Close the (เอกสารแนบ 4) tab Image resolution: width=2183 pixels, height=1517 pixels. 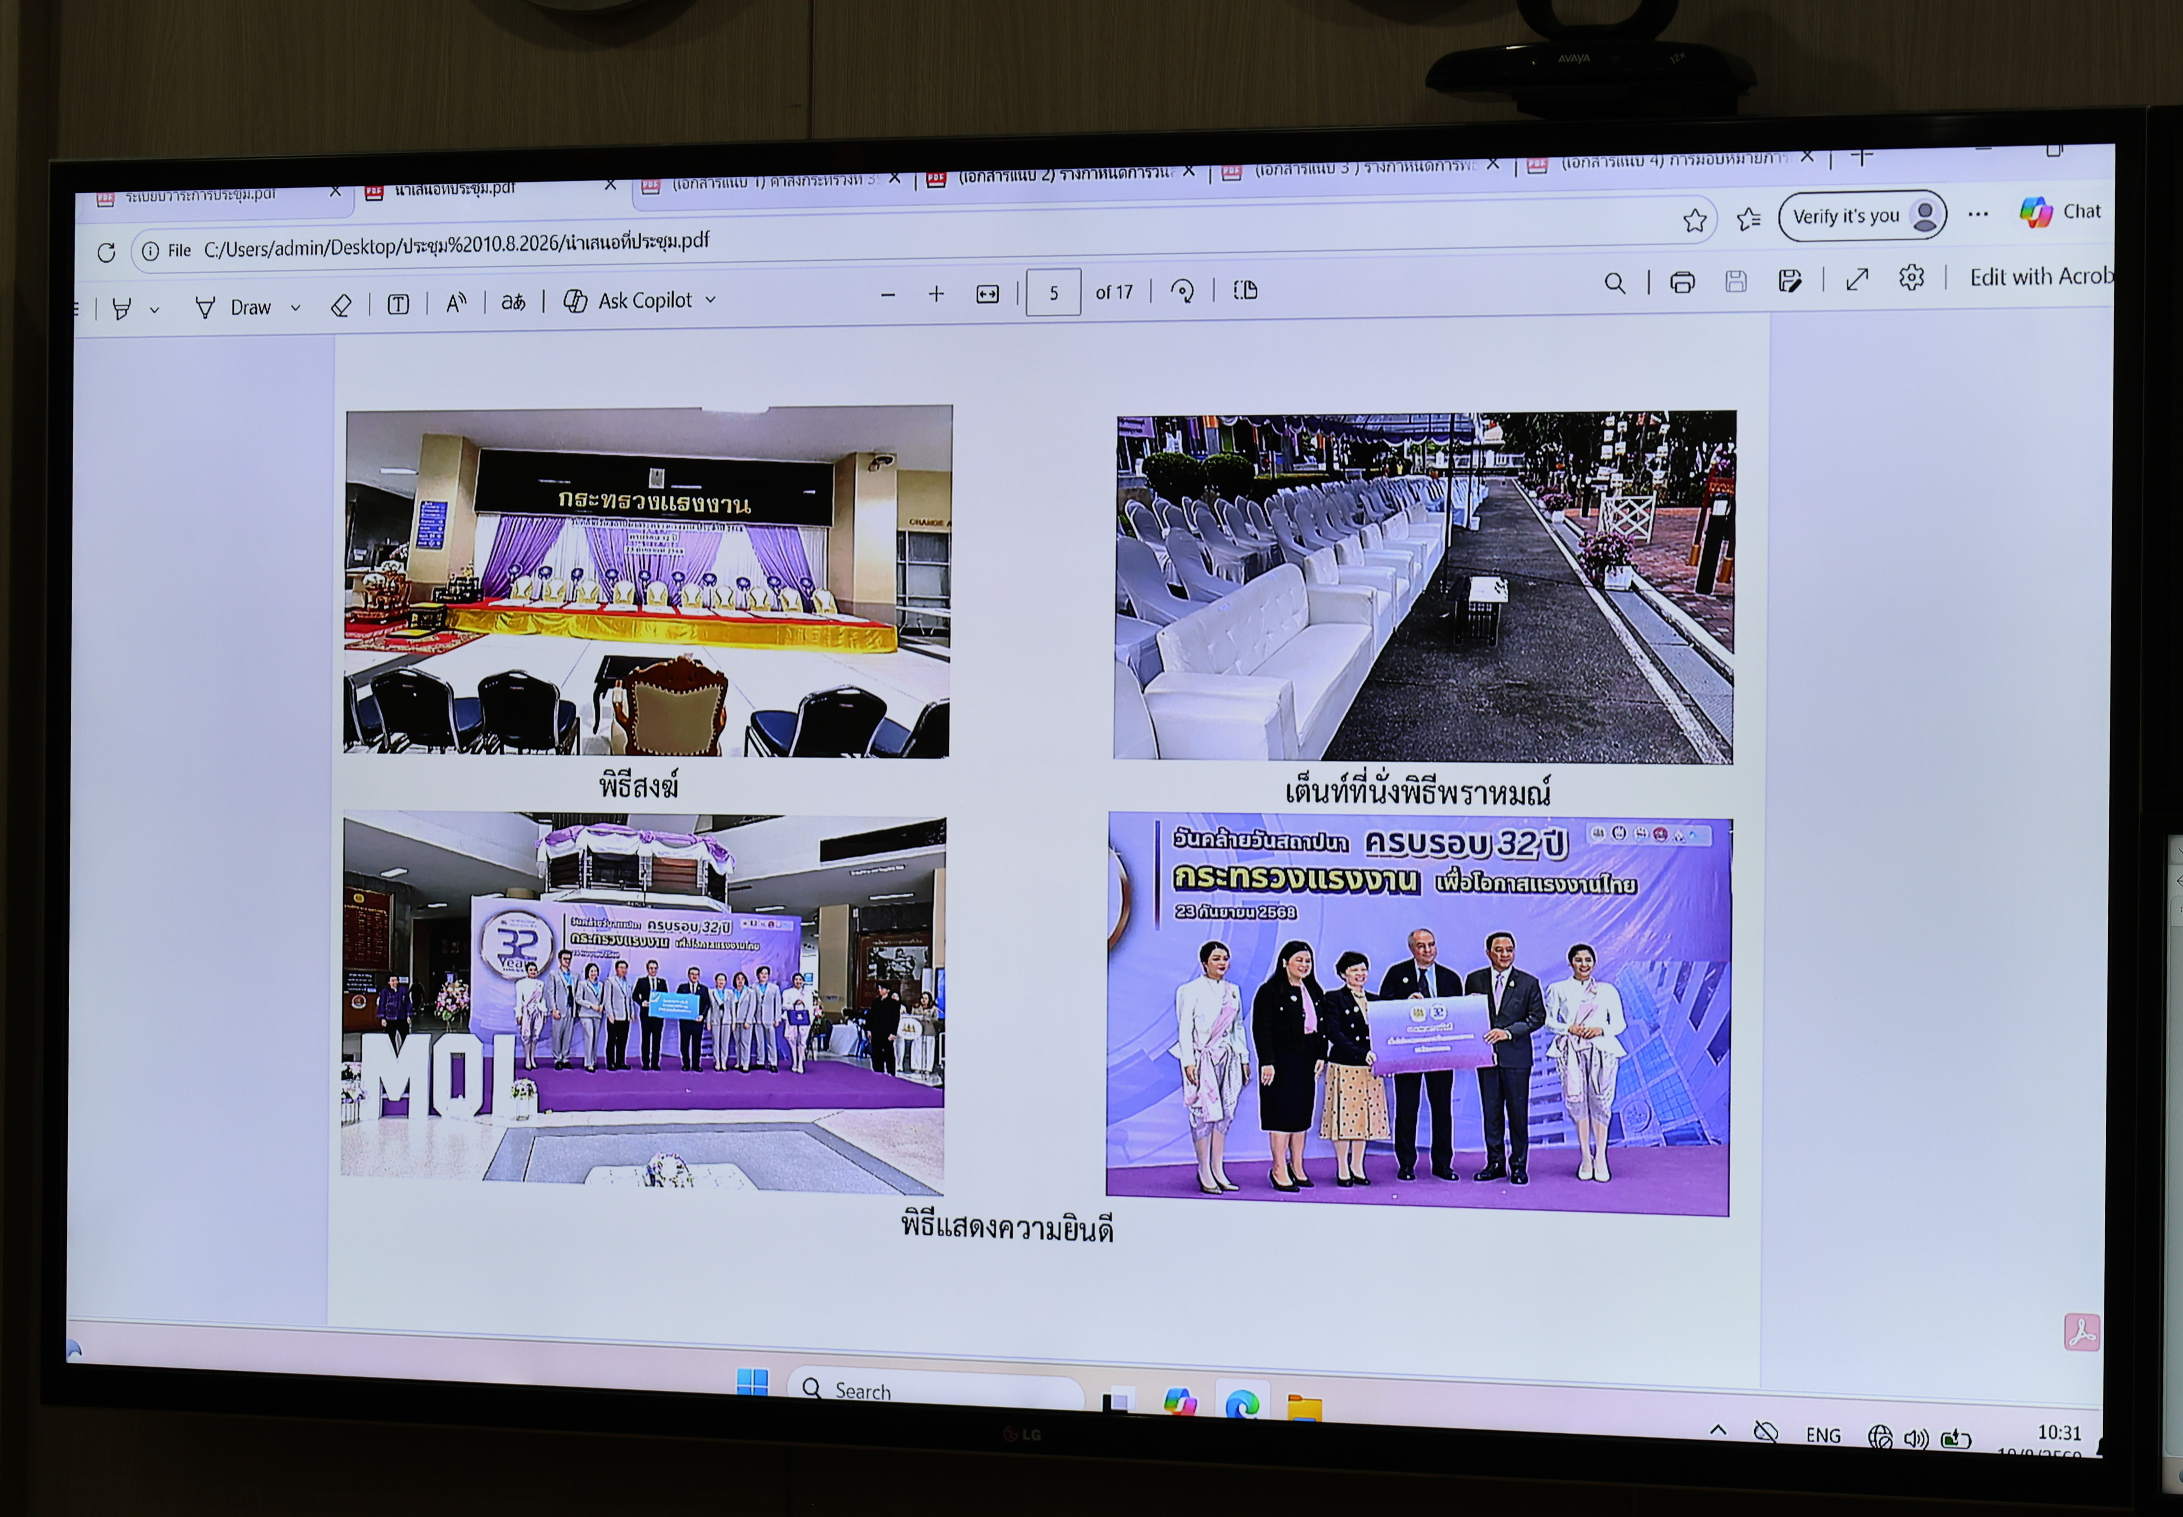pyautogui.click(x=1807, y=156)
